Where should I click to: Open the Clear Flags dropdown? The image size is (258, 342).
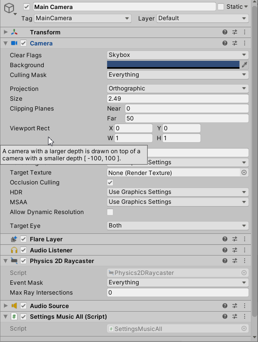click(177, 55)
